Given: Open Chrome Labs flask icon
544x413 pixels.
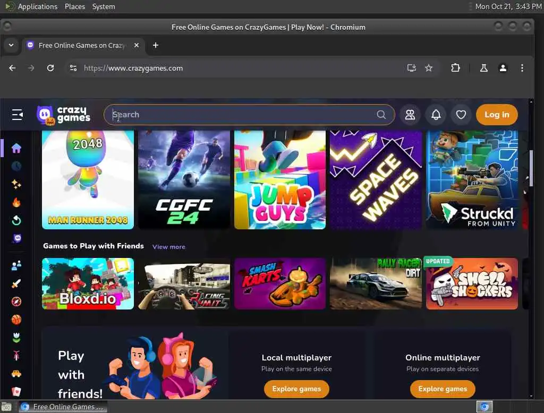Looking at the screenshot, I should coord(483,68).
